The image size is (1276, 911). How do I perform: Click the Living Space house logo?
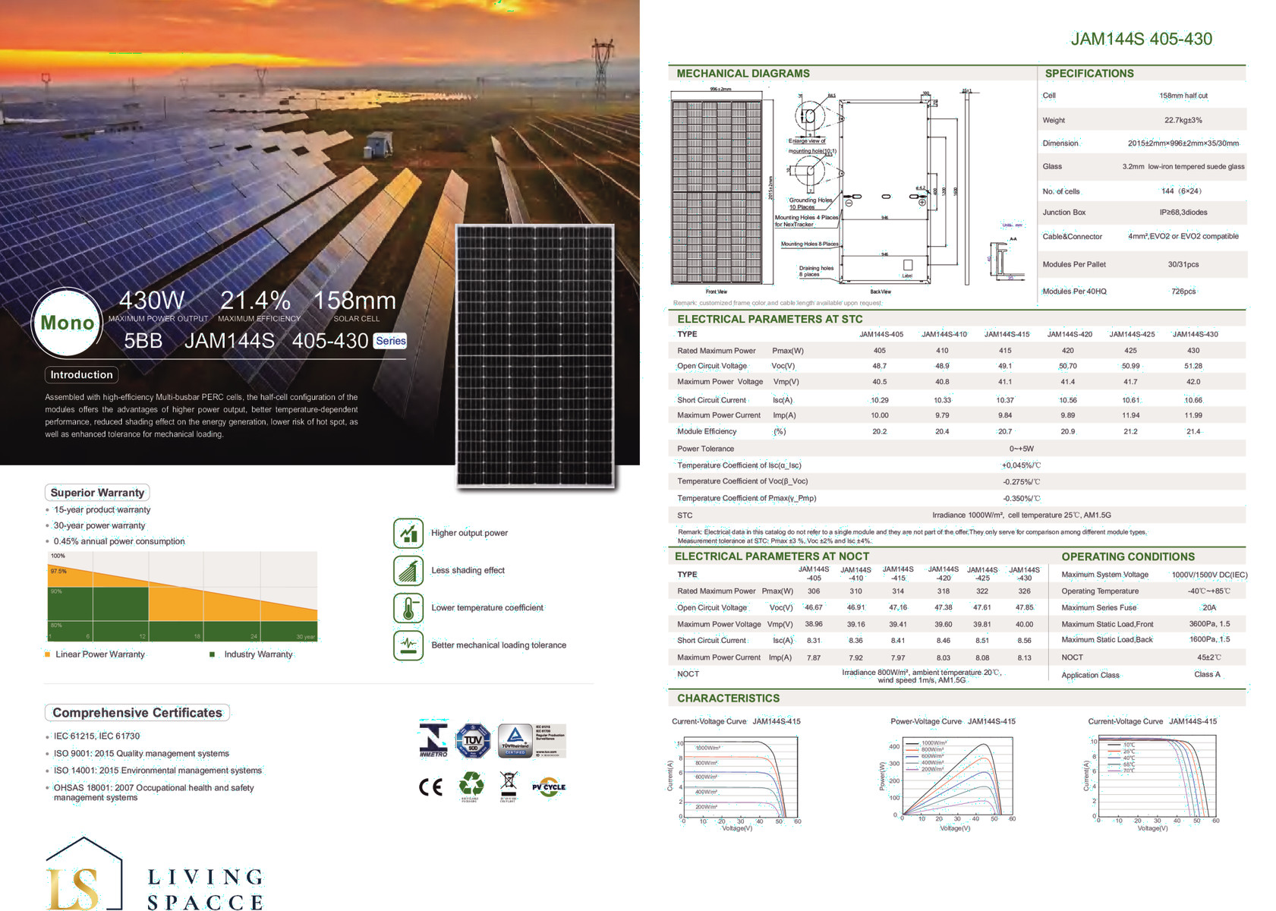[x=83, y=875]
